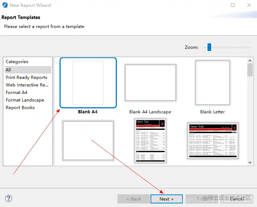Pick the Cherry landscape template thumbnail
This screenshot has height=207, width=257.
[213, 141]
